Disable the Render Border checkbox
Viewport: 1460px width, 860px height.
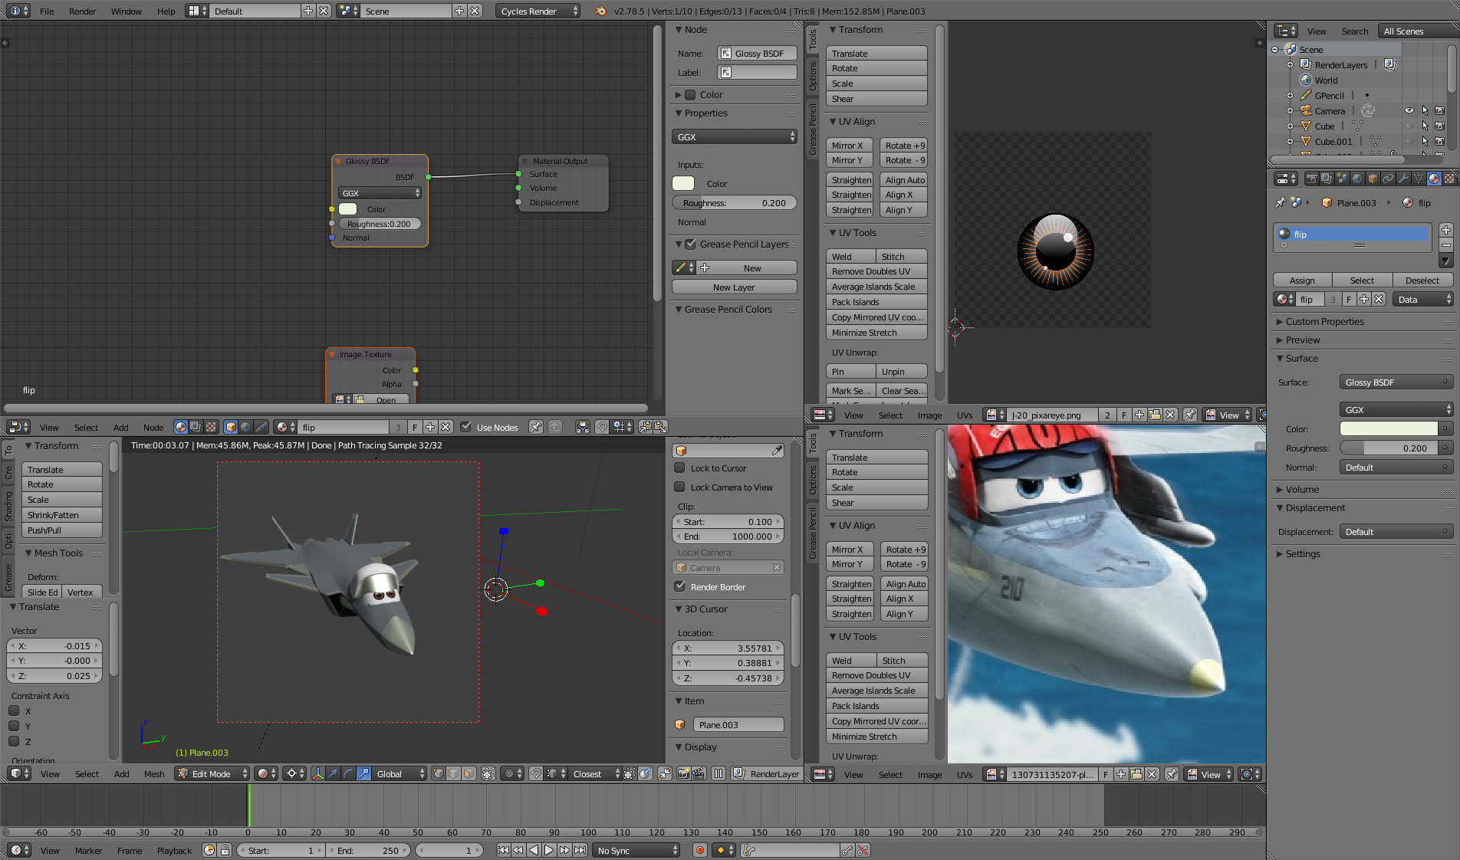coord(679,587)
